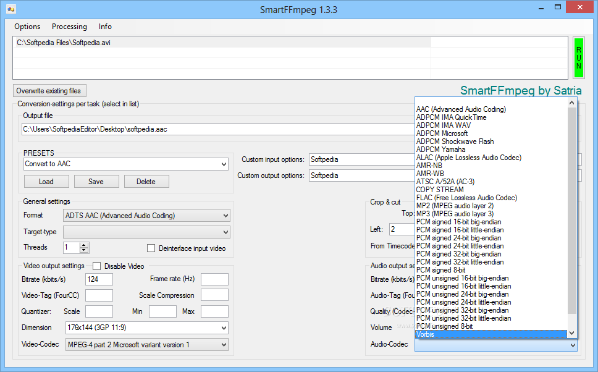Choose PCM unsigned 24-bit little-endian
Screen dimensions: 598x372
tap(491, 302)
